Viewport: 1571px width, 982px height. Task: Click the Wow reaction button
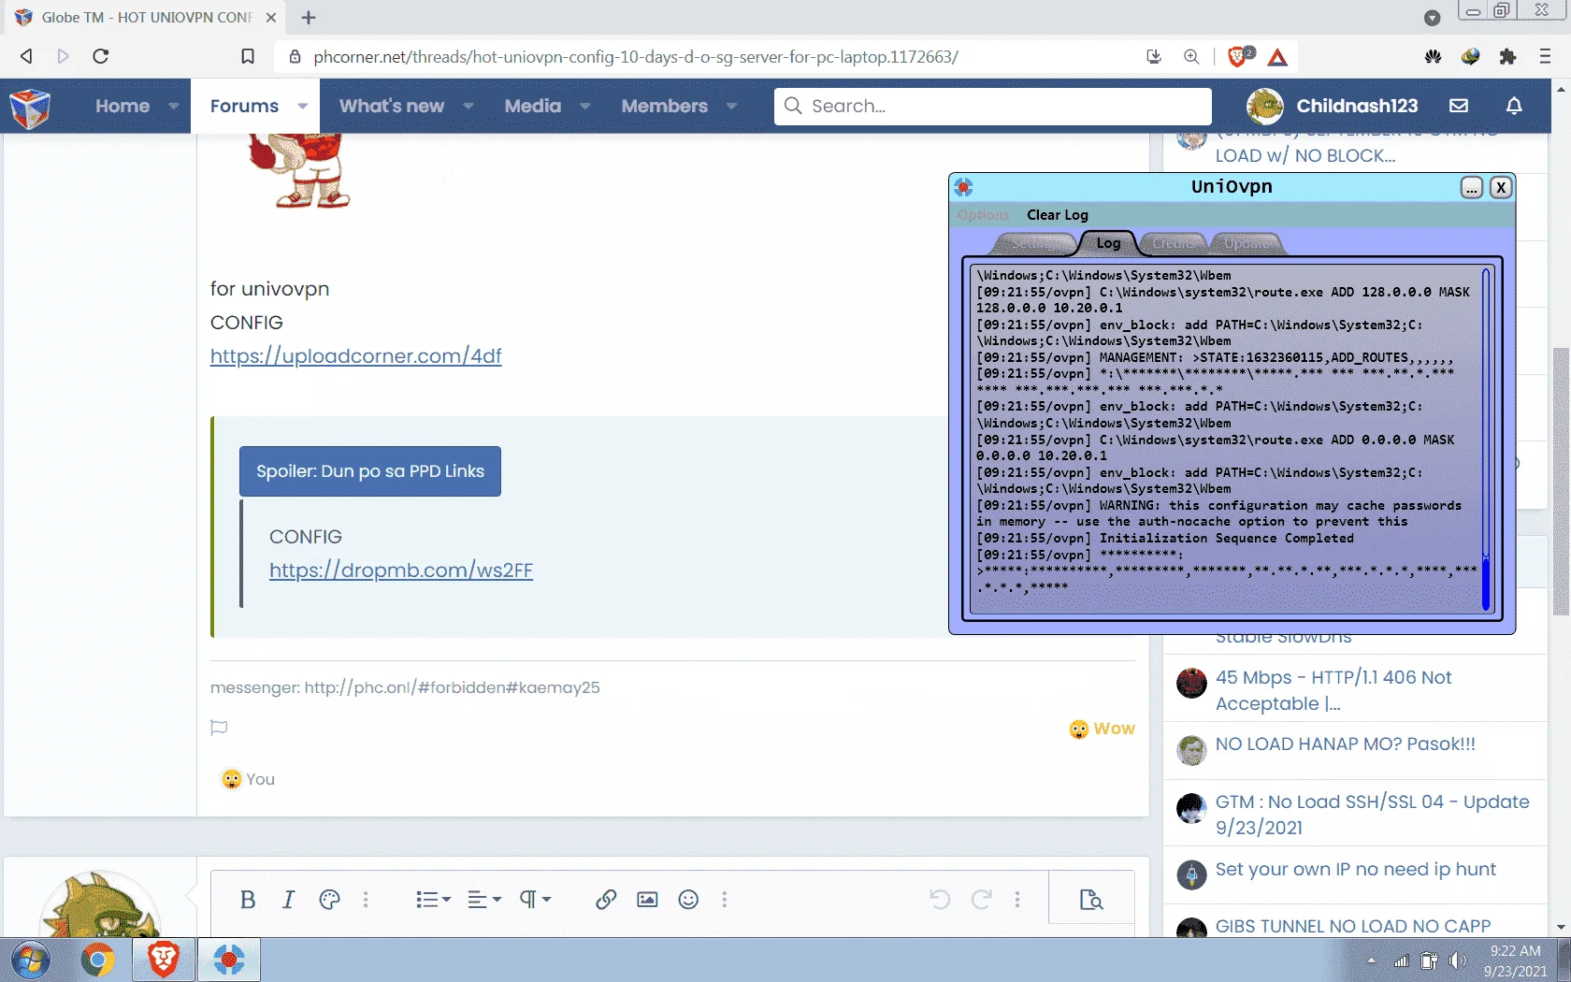[1103, 729]
